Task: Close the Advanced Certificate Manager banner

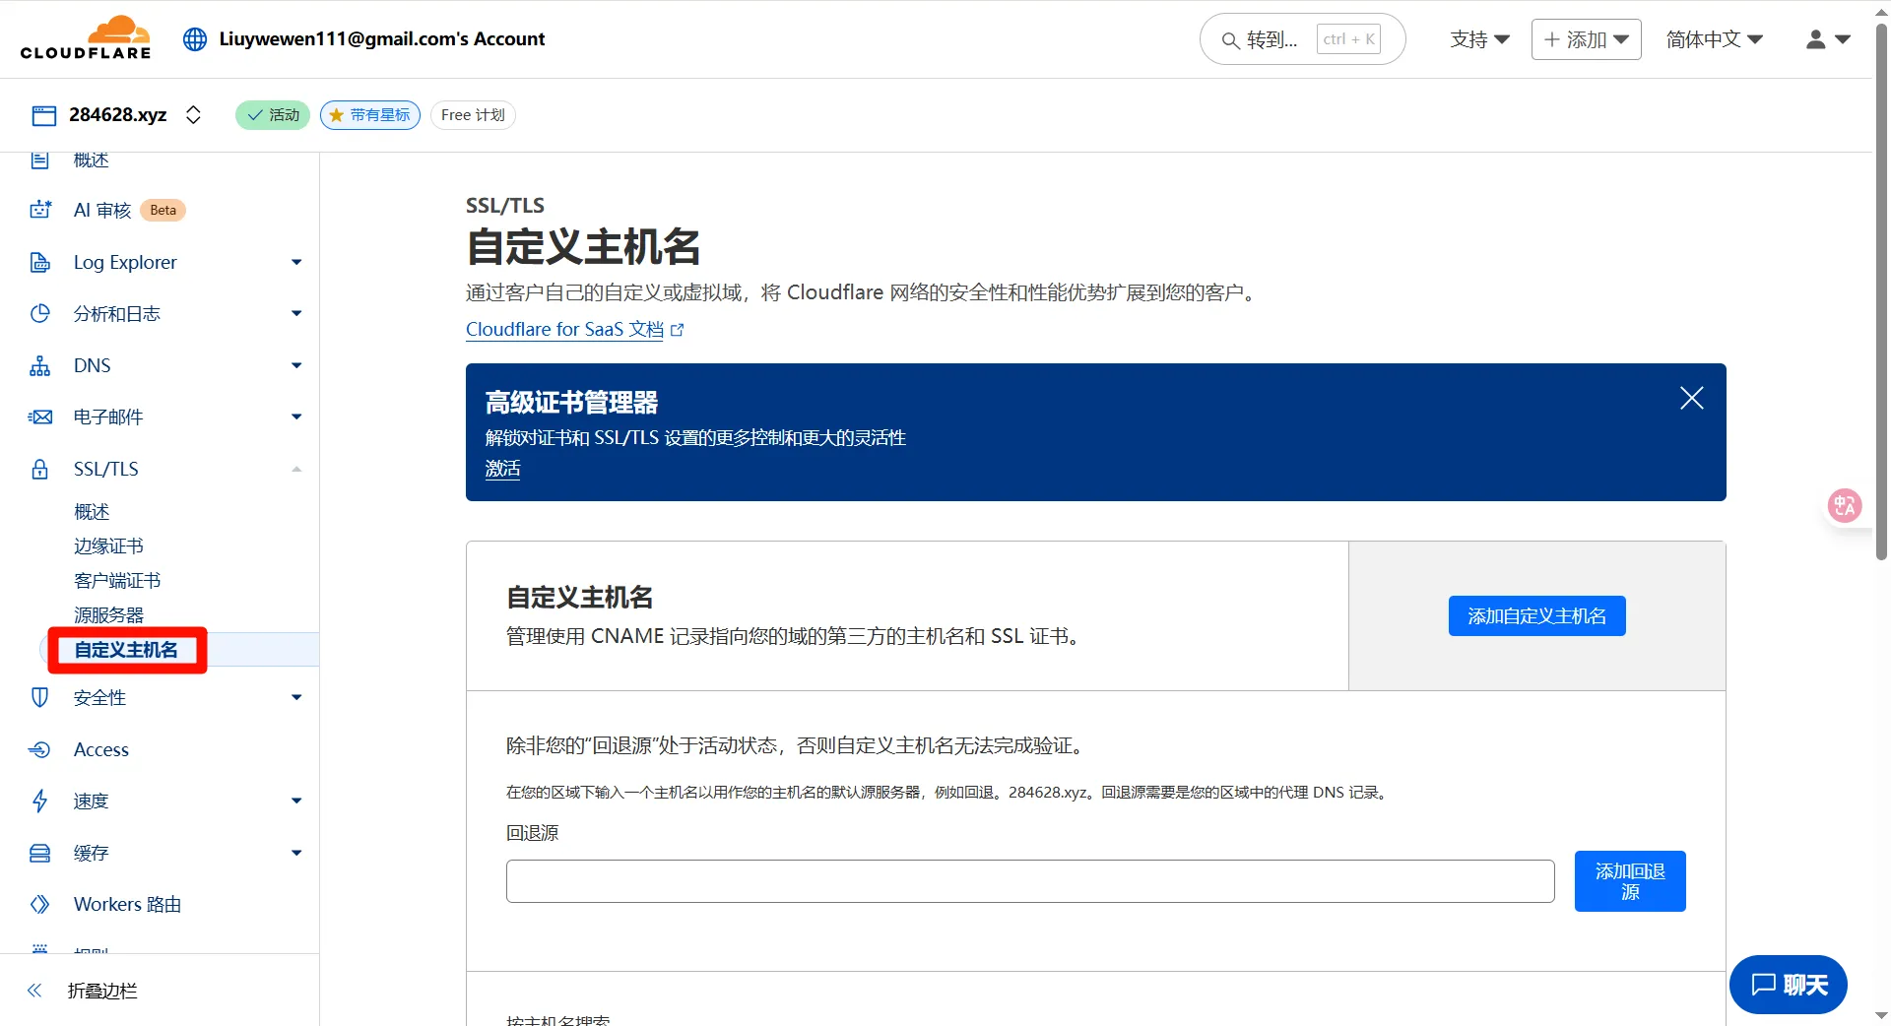Action: tap(1691, 398)
